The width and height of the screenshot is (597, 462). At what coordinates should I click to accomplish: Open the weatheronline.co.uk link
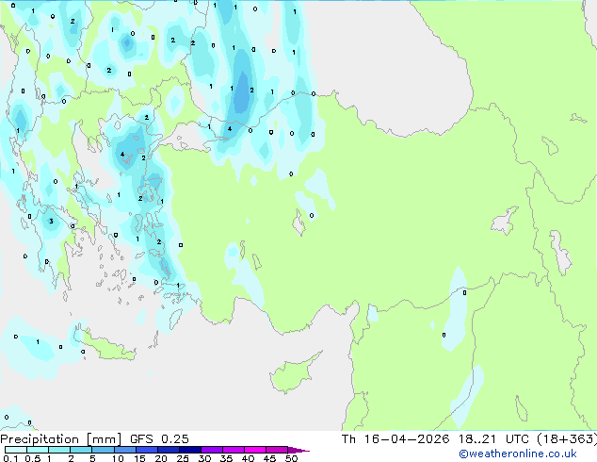click(x=517, y=454)
